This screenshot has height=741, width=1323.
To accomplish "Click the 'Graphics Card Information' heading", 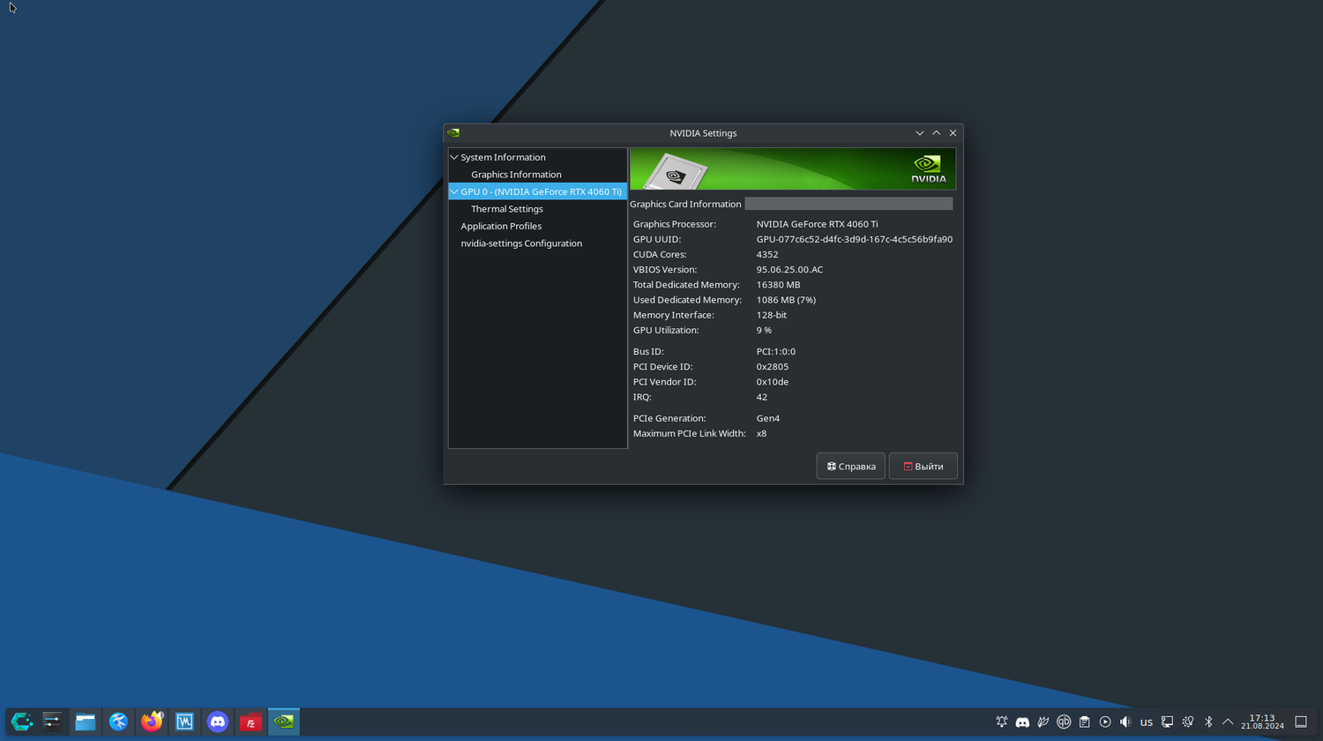I will 685,204.
